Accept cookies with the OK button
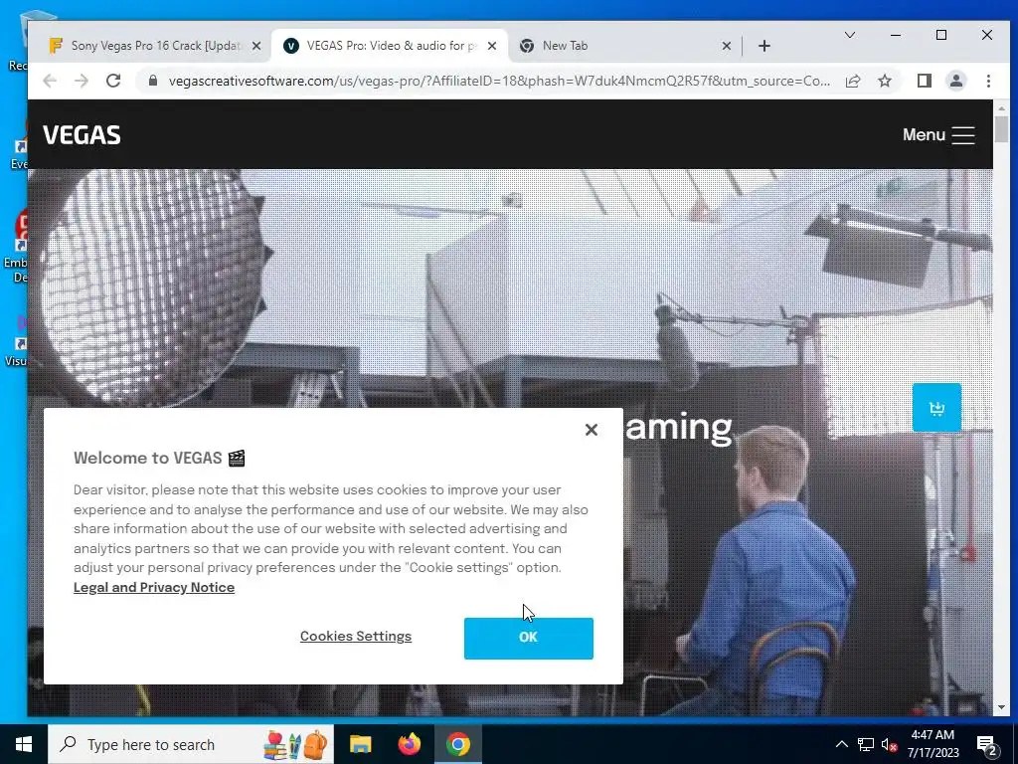 [529, 638]
